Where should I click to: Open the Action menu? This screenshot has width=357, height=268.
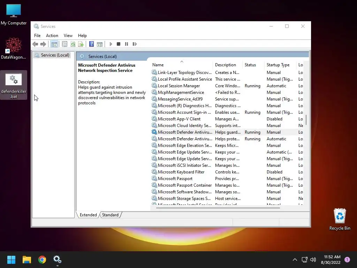click(52, 36)
